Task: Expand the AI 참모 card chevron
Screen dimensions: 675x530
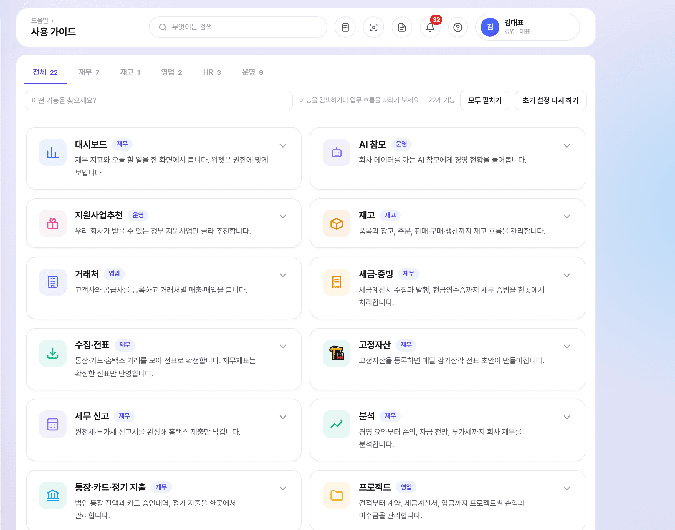Action: pyautogui.click(x=567, y=145)
